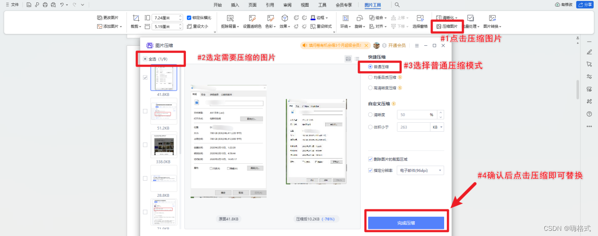The height and width of the screenshot is (236, 598).
Task: Open the 组合 group dropdown
Action: tap(379, 17)
